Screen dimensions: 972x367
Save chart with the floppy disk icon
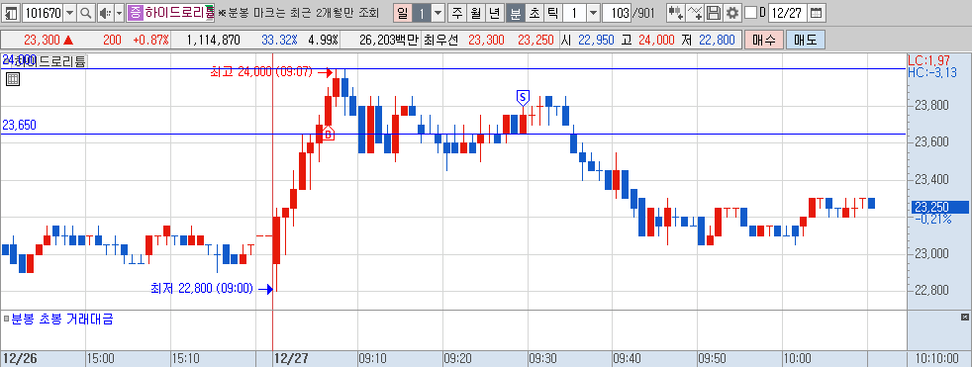714,13
